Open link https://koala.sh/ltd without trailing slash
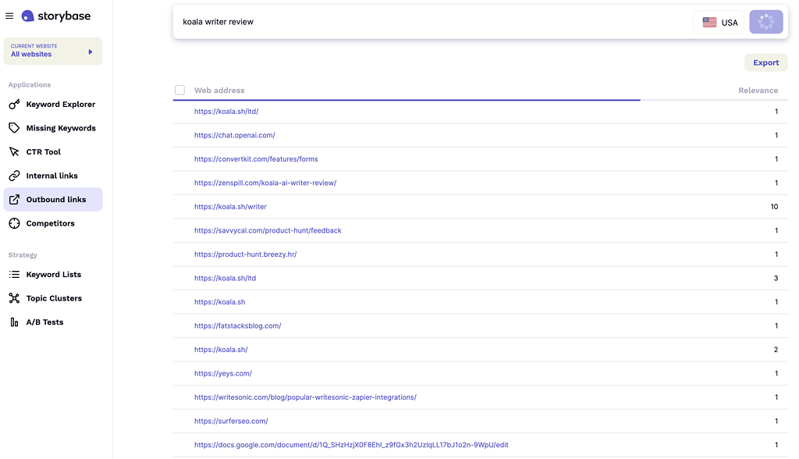The height and width of the screenshot is (459, 799). (x=225, y=278)
